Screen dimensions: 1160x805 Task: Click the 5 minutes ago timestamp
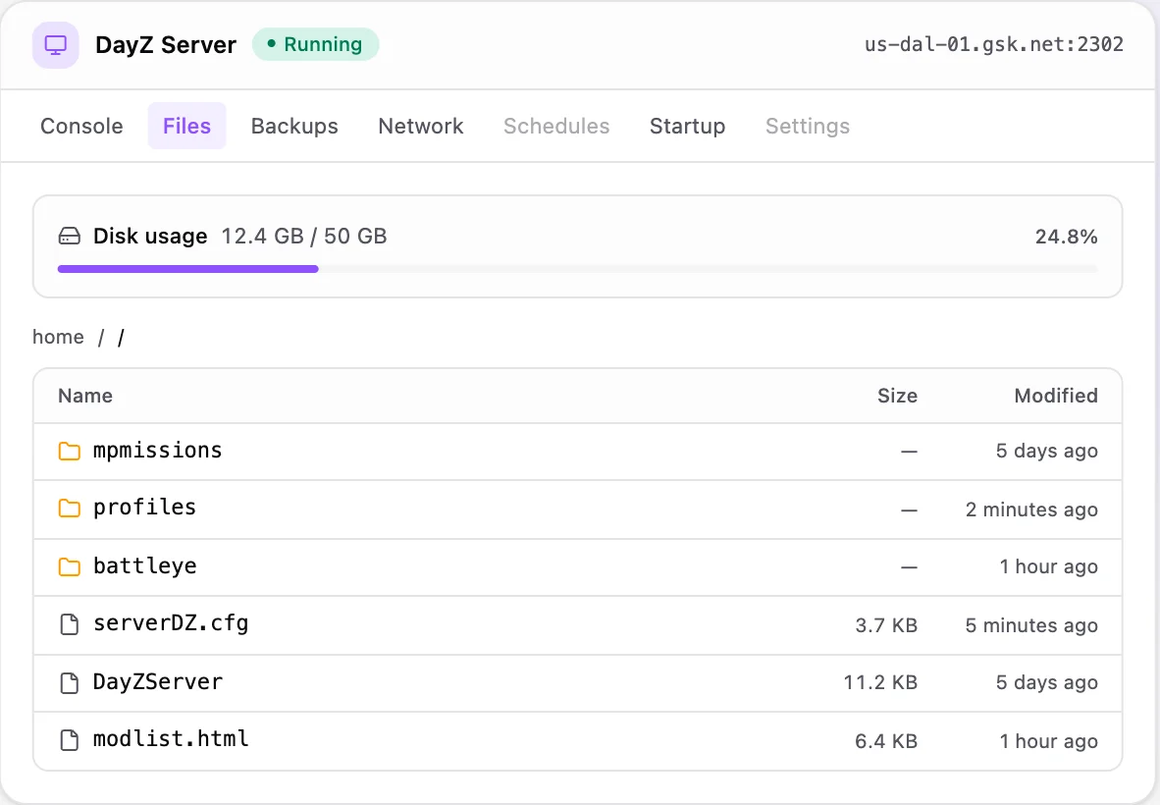(1031, 626)
